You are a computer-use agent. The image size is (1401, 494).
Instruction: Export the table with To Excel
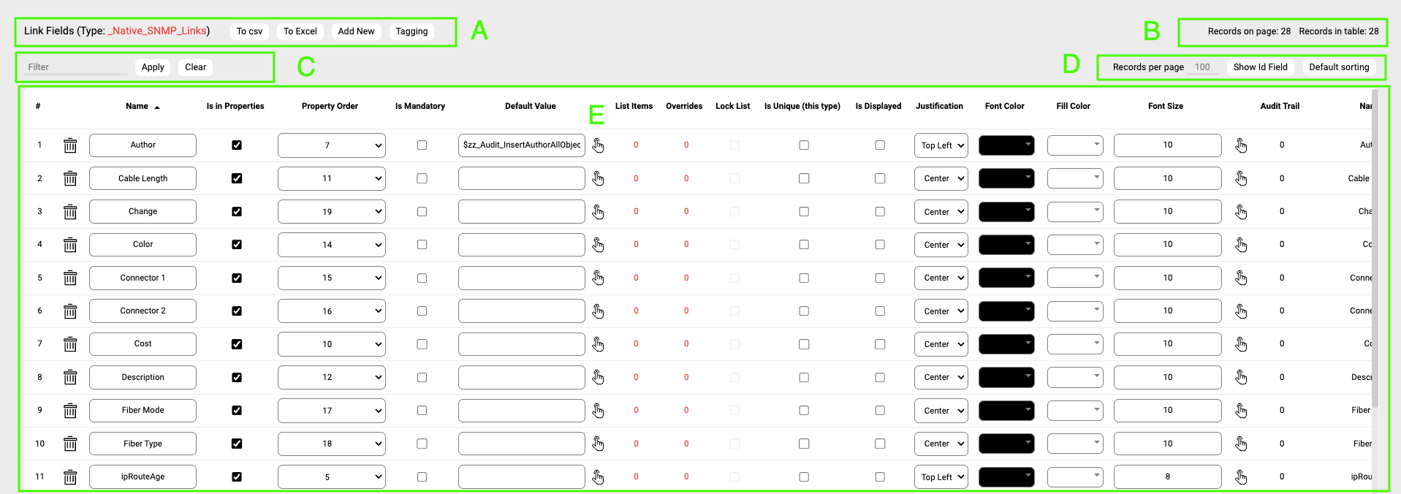(300, 31)
